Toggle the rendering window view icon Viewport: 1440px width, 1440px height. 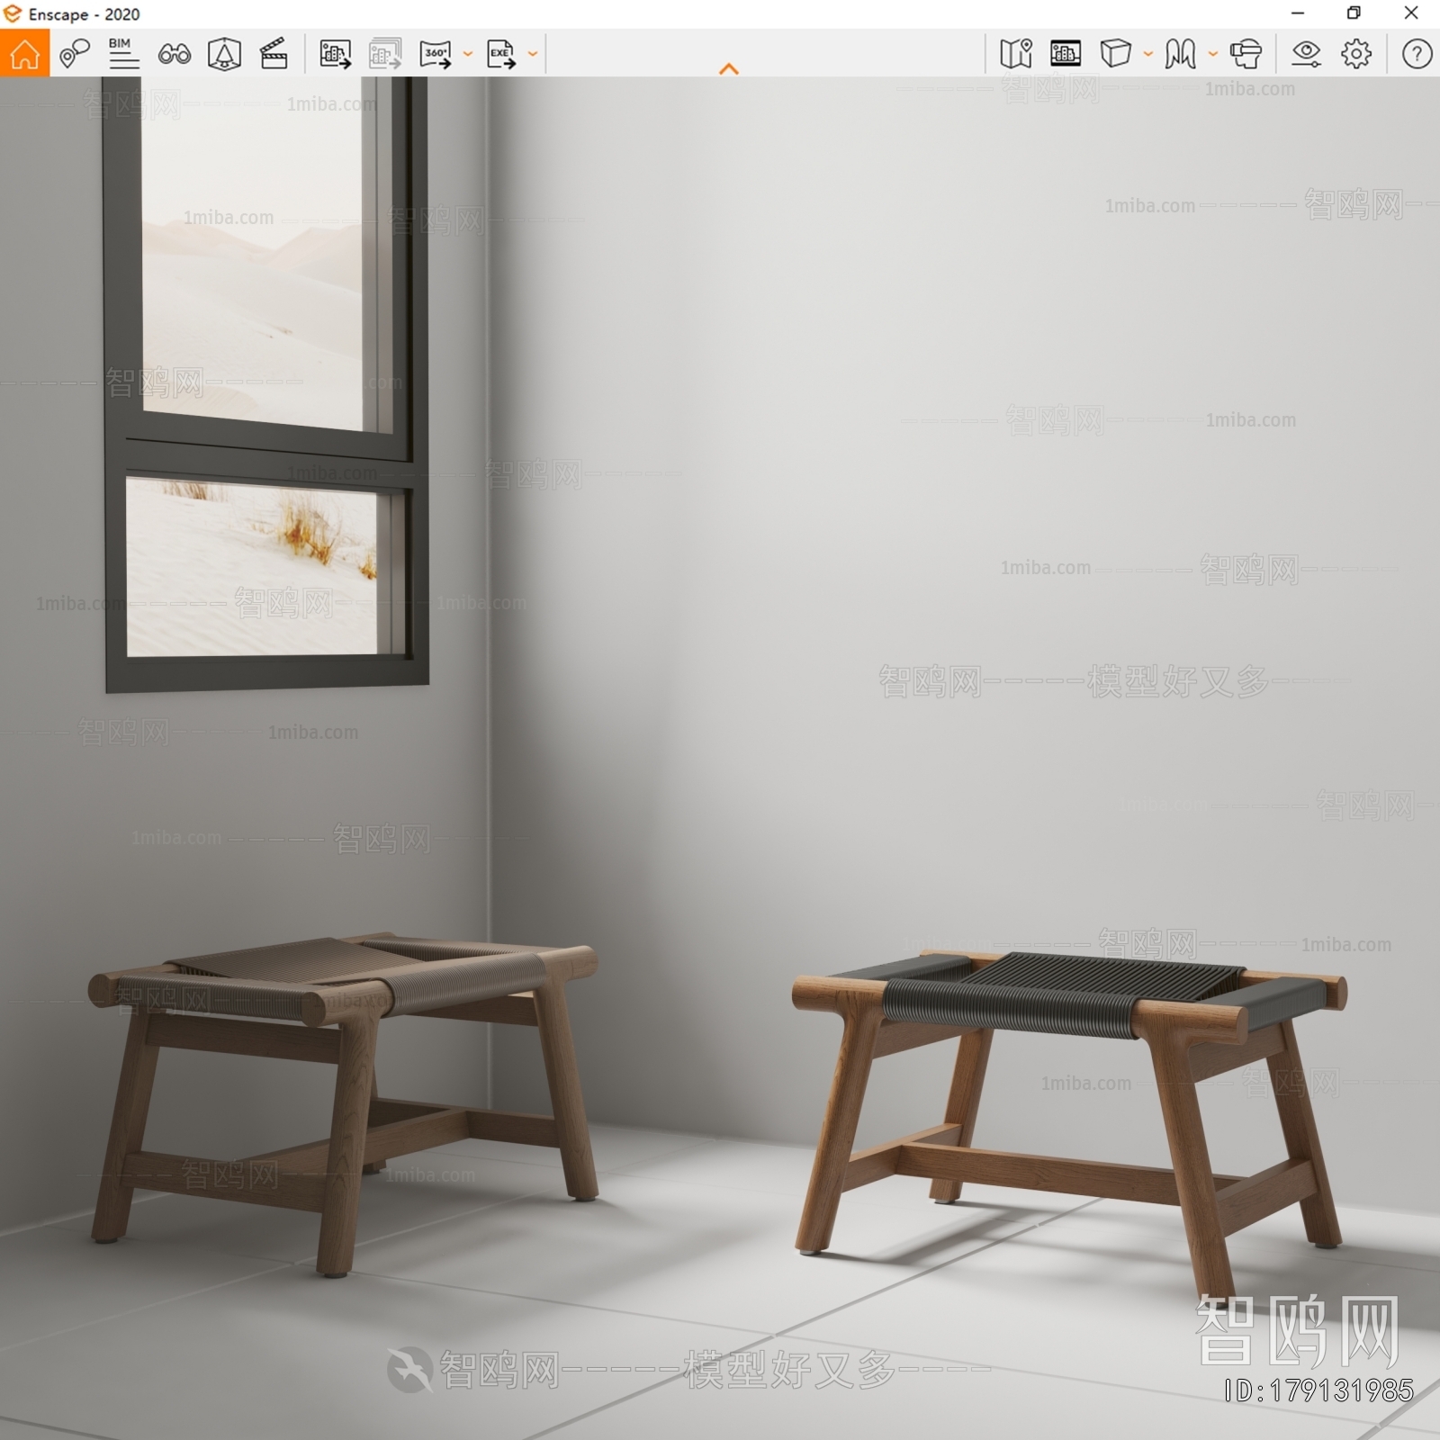coord(1066,54)
